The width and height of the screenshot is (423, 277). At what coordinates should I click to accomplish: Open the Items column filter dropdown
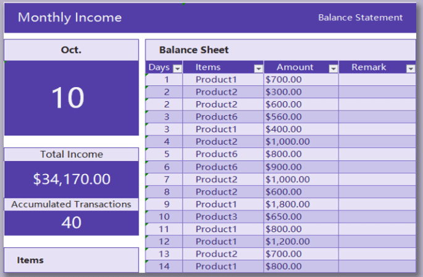point(258,68)
